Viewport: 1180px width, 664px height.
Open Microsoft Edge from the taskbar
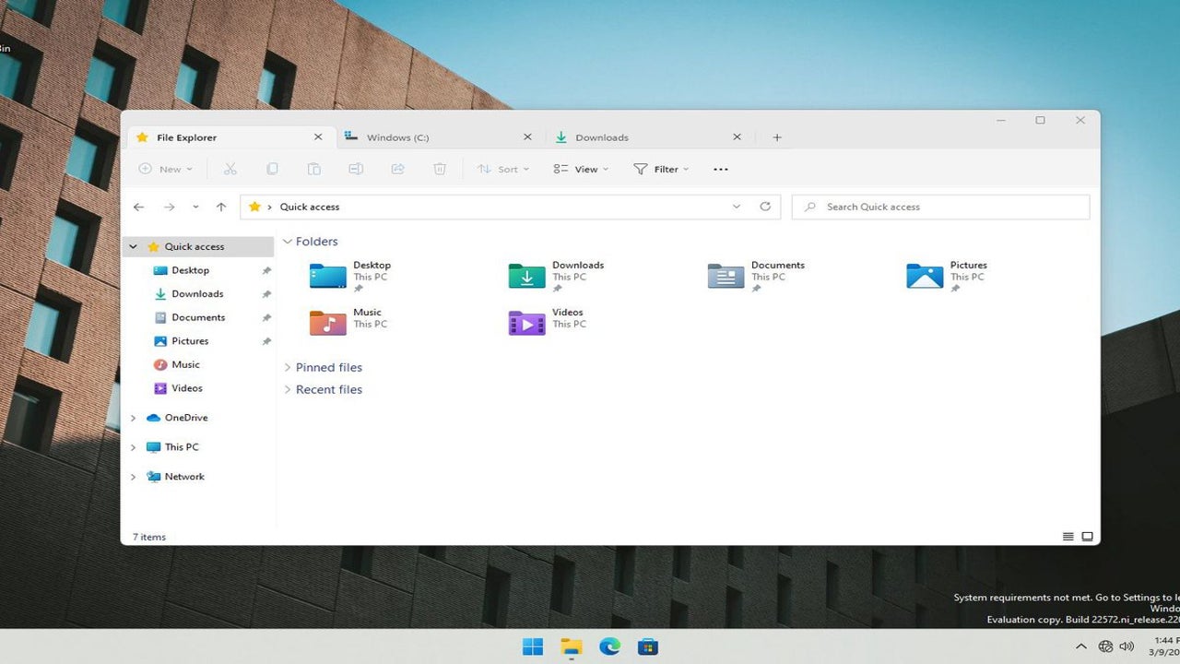609,646
